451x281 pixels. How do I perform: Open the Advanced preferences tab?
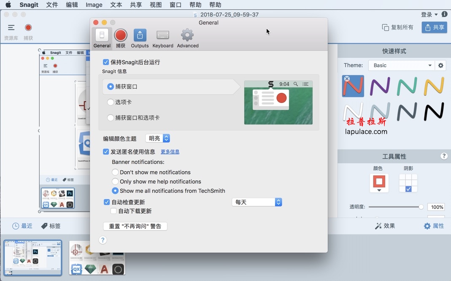[x=188, y=38]
